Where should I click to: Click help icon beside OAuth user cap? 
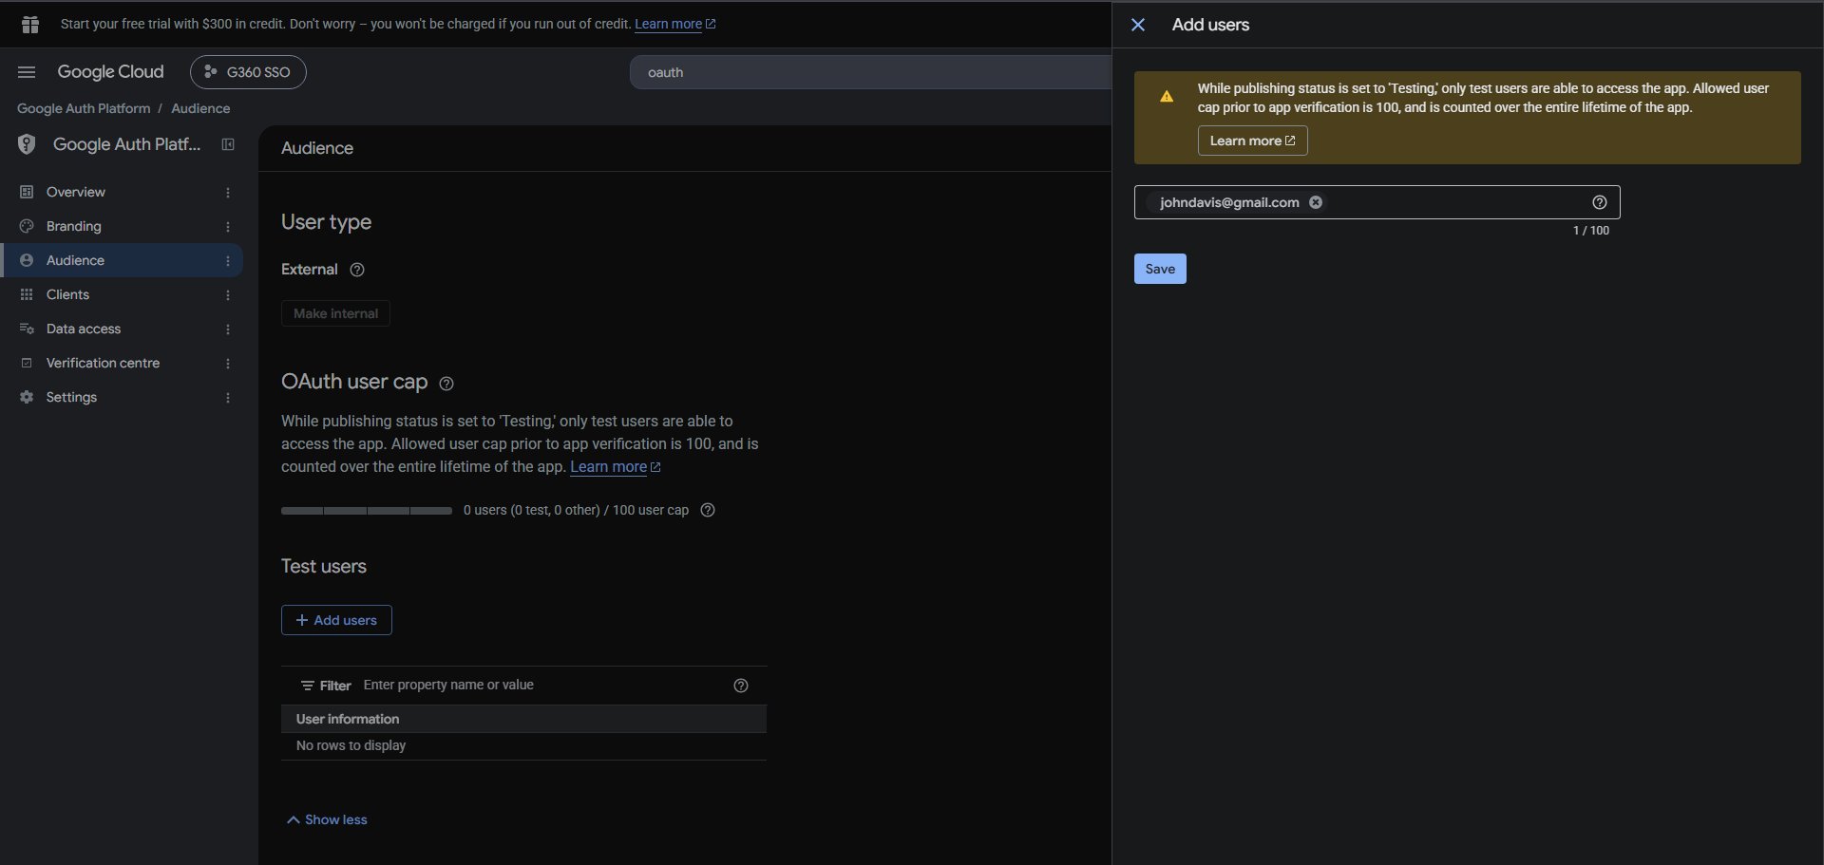[x=446, y=384]
